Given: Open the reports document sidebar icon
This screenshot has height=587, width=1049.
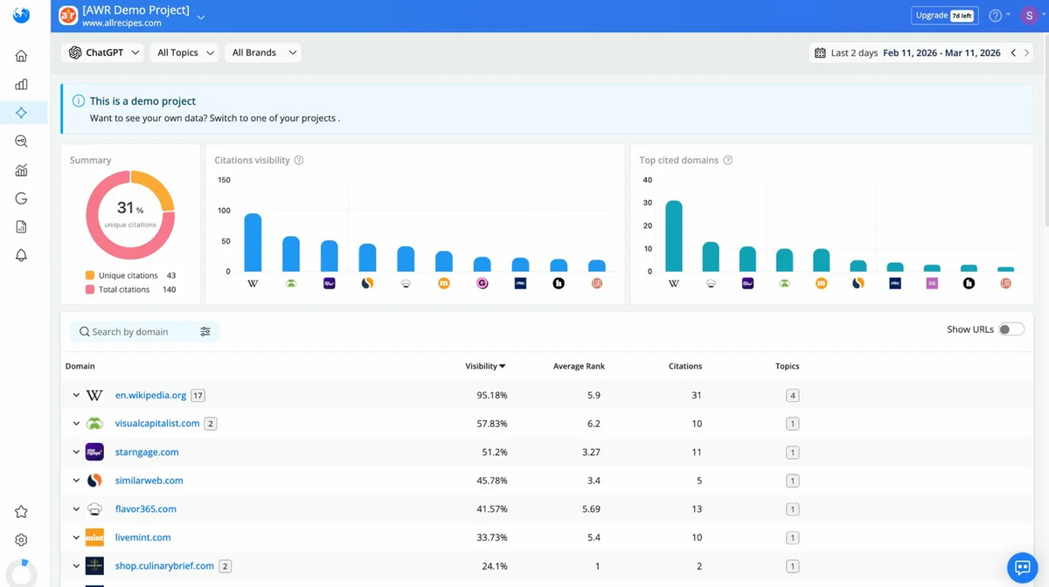Looking at the screenshot, I should [21, 227].
